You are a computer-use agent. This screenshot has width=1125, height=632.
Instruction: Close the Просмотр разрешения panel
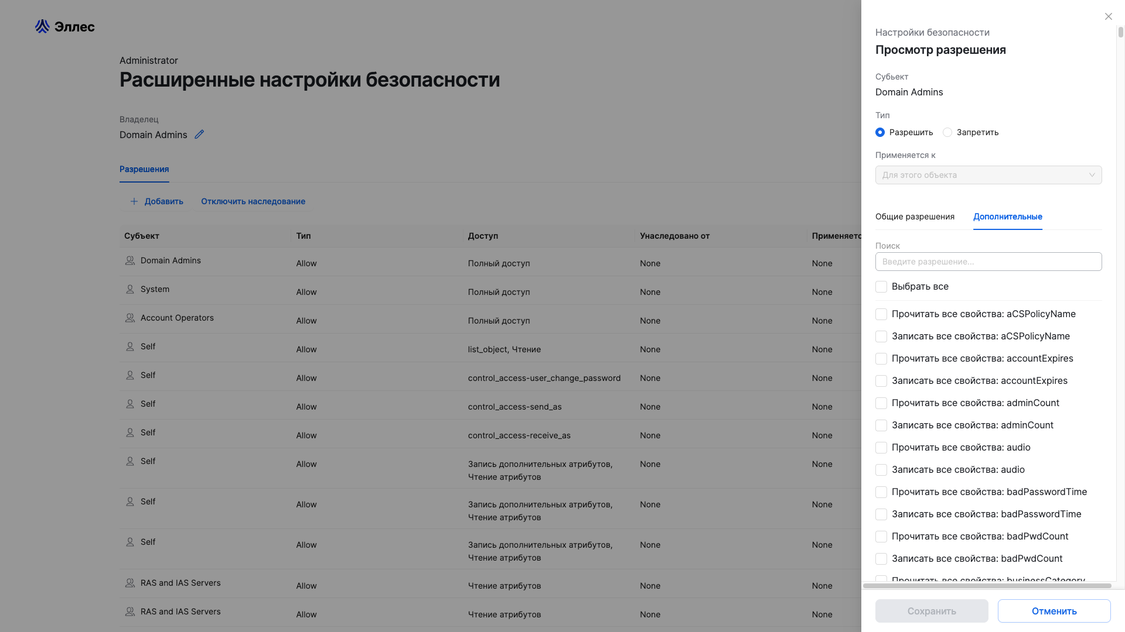(1108, 16)
